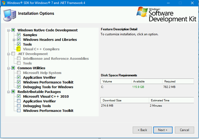Click the Volume column header
199x139 pixels.
point(115,81)
